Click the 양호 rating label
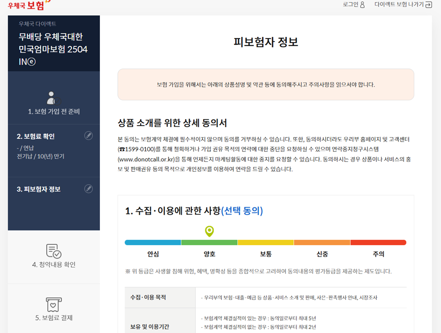The height and width of the screenshot is (333, 441). (x=210, y=254)
